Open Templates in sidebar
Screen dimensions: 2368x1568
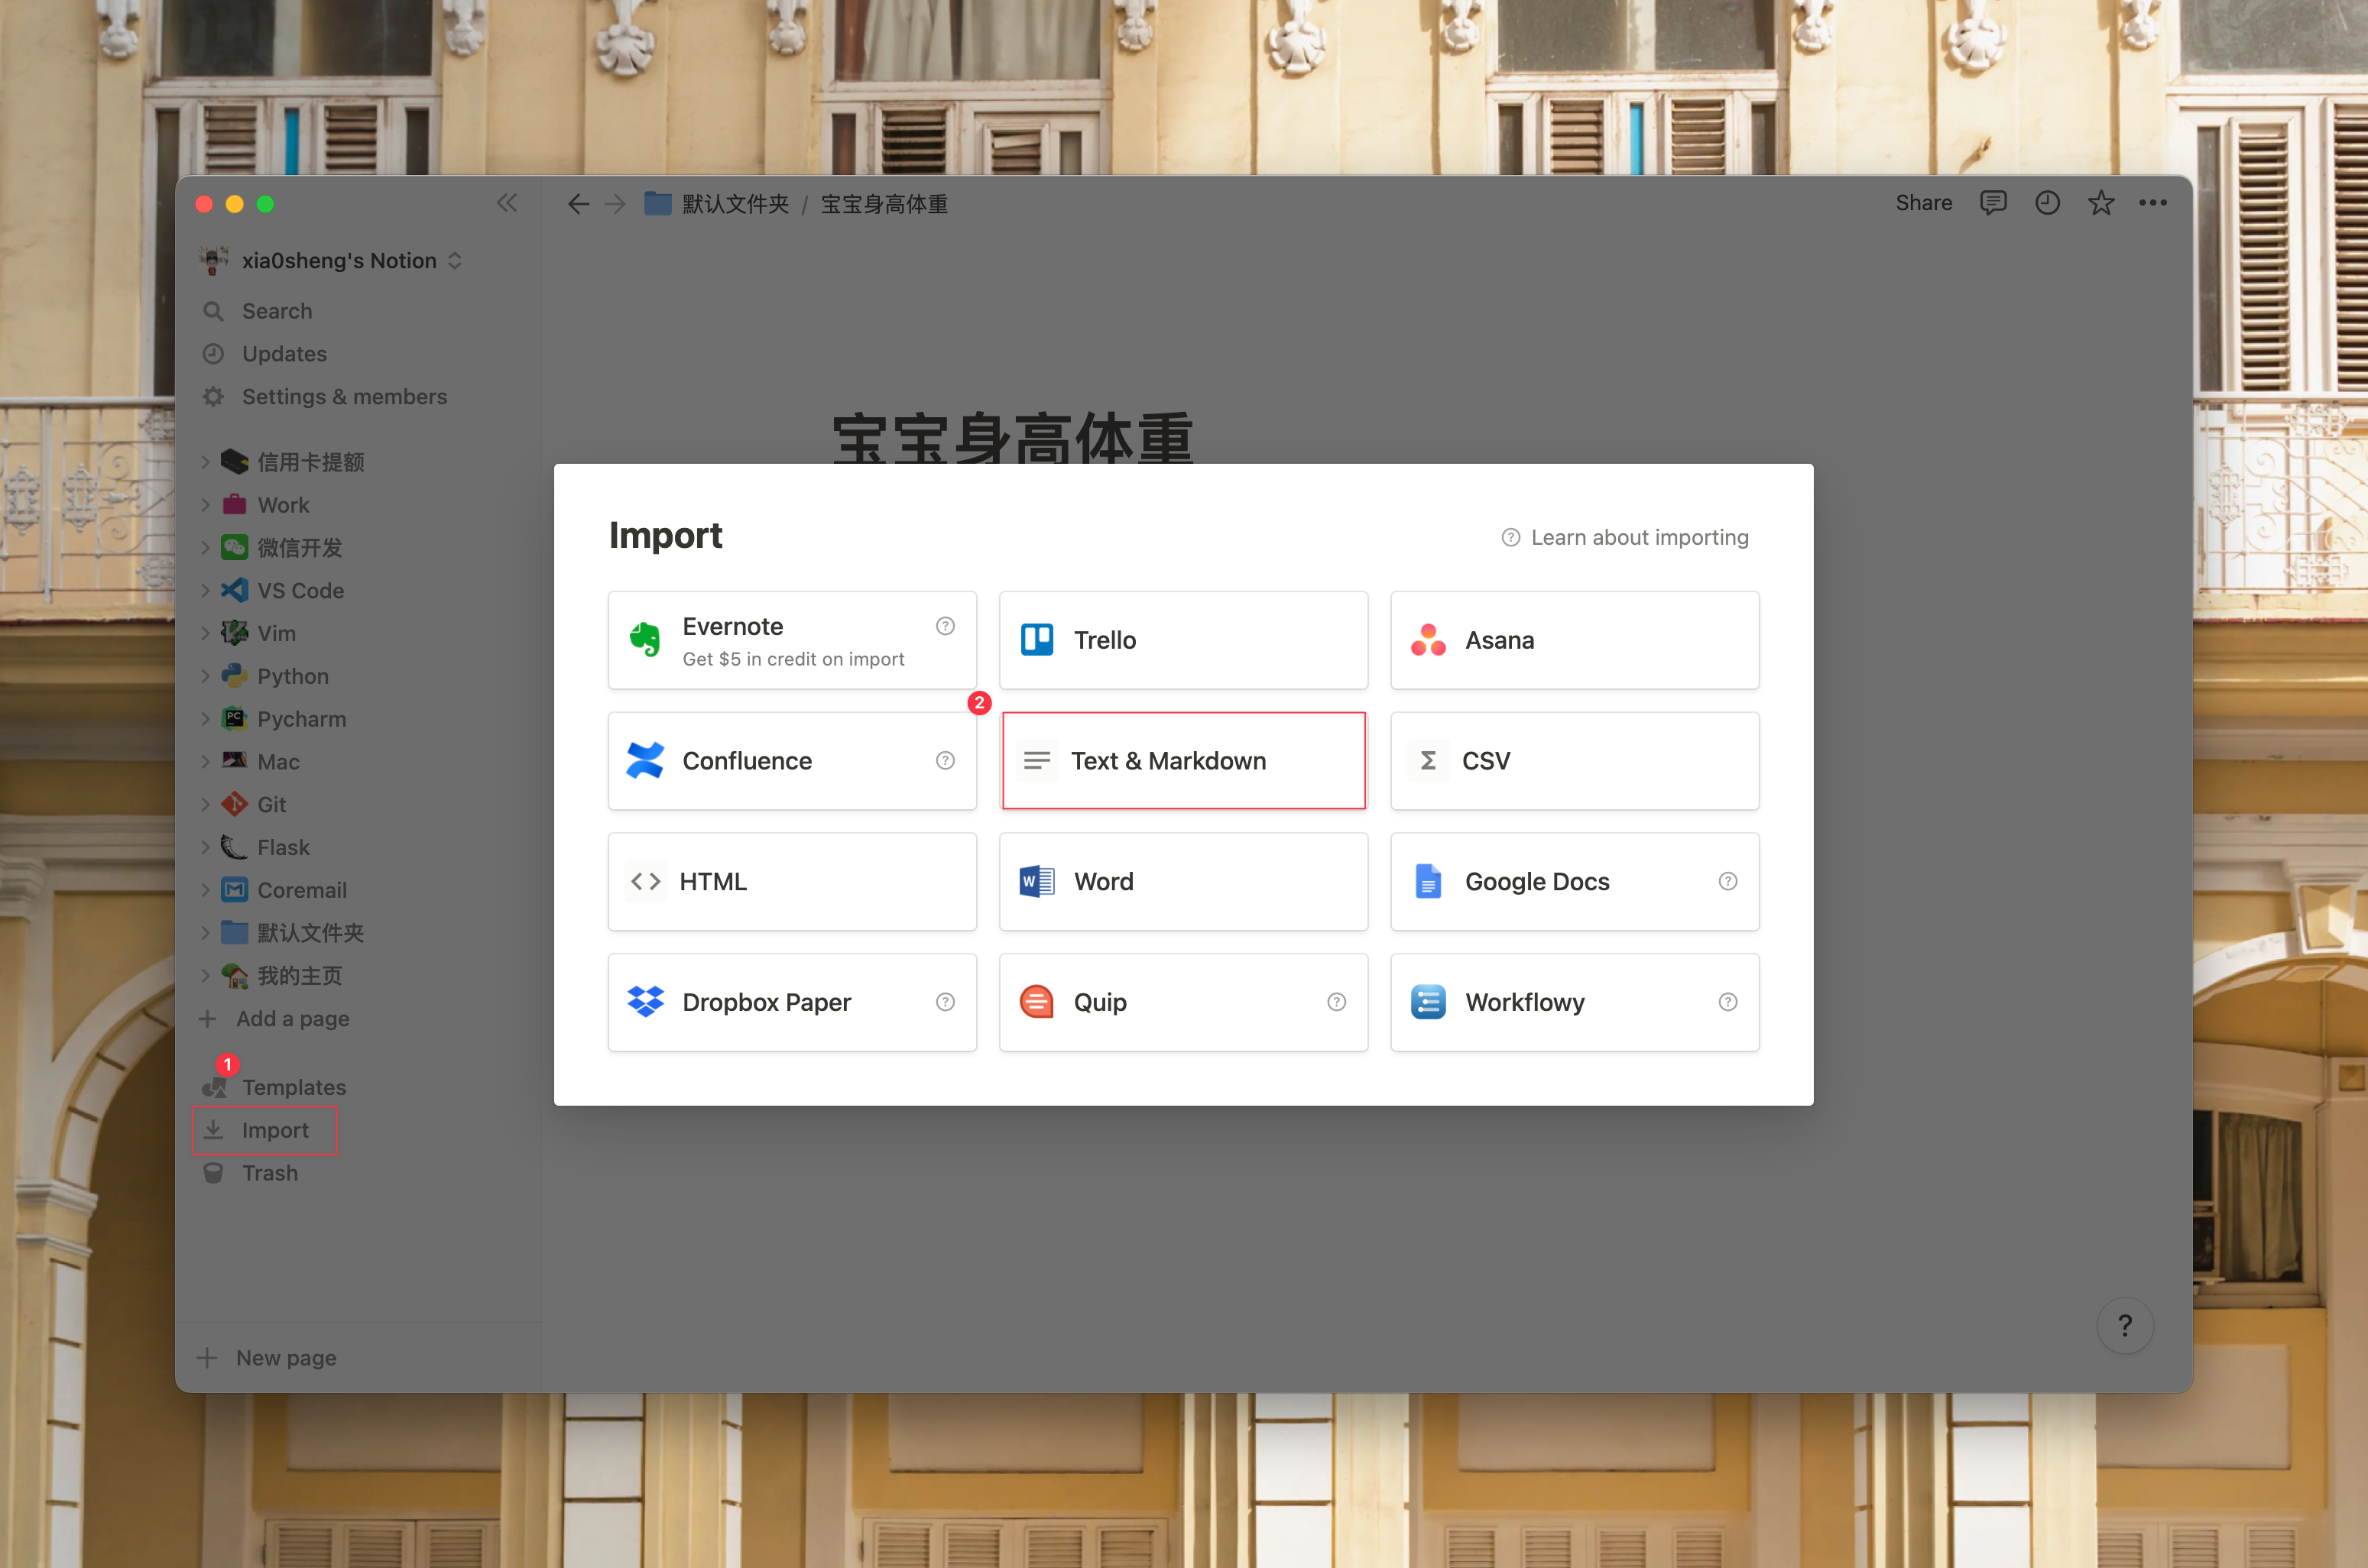point(293,1087)
